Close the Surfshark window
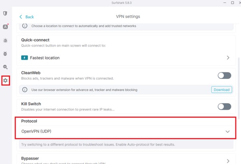 (238, 3)
